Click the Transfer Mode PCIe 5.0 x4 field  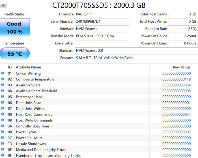point(102,36)
